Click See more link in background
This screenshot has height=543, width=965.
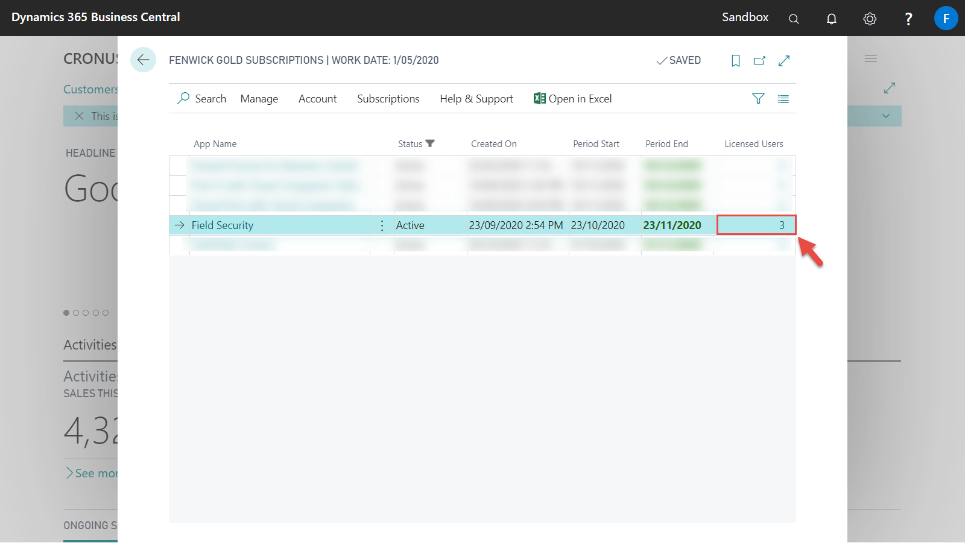[x=92, y=473]
